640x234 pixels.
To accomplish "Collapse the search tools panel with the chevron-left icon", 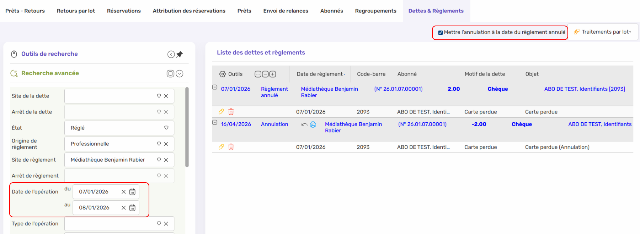I will pyautogui.click(x=171, y=54).
